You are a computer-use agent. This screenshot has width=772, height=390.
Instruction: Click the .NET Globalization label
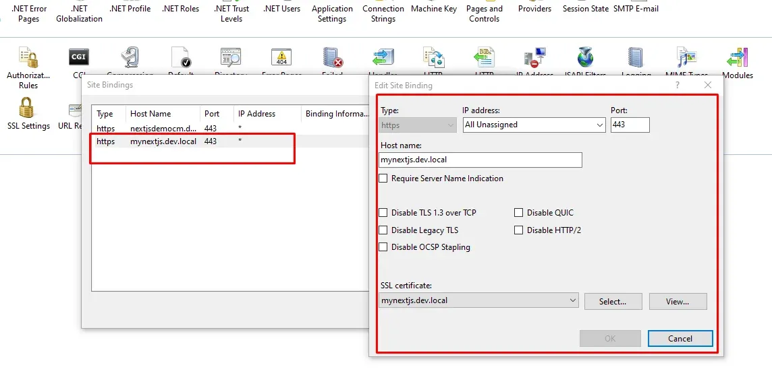tap(79, 13)
